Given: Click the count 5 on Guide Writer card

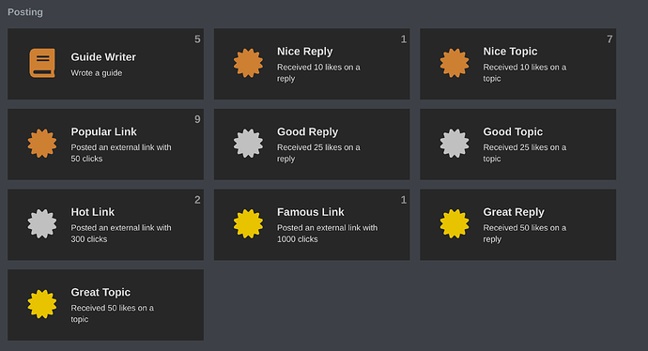Looking at the screenshot, I should 197,39.
